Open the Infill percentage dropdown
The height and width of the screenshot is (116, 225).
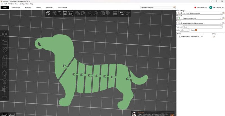click(184, 30)
